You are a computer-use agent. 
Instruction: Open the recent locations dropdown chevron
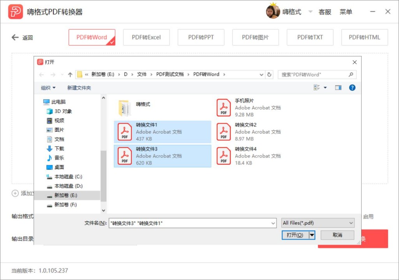(62, 74)
